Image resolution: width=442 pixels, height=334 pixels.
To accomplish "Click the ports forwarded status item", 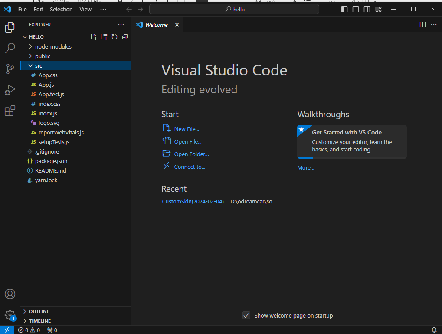I will click(52, 330).
